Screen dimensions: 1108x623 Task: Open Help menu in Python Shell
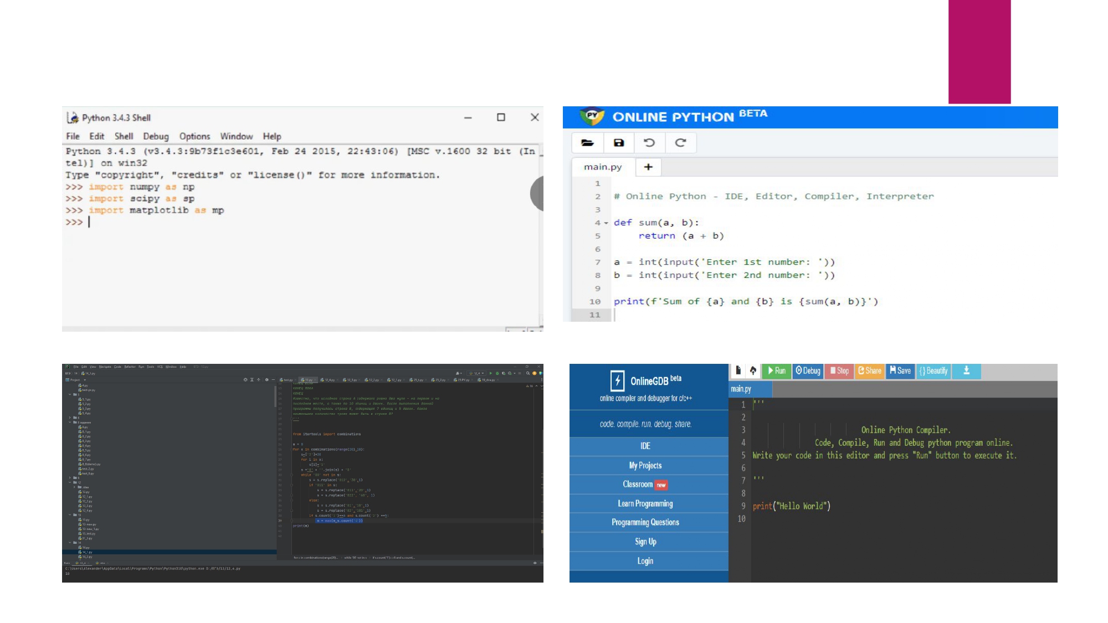pyautogui.click(x=272, y=136)
